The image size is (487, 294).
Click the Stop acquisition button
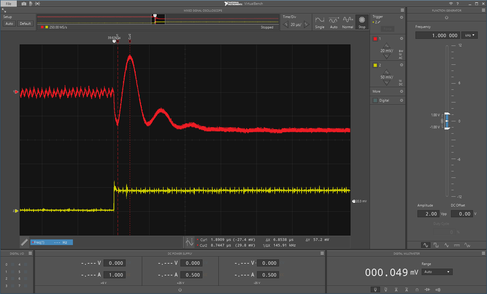coord(362,22)
